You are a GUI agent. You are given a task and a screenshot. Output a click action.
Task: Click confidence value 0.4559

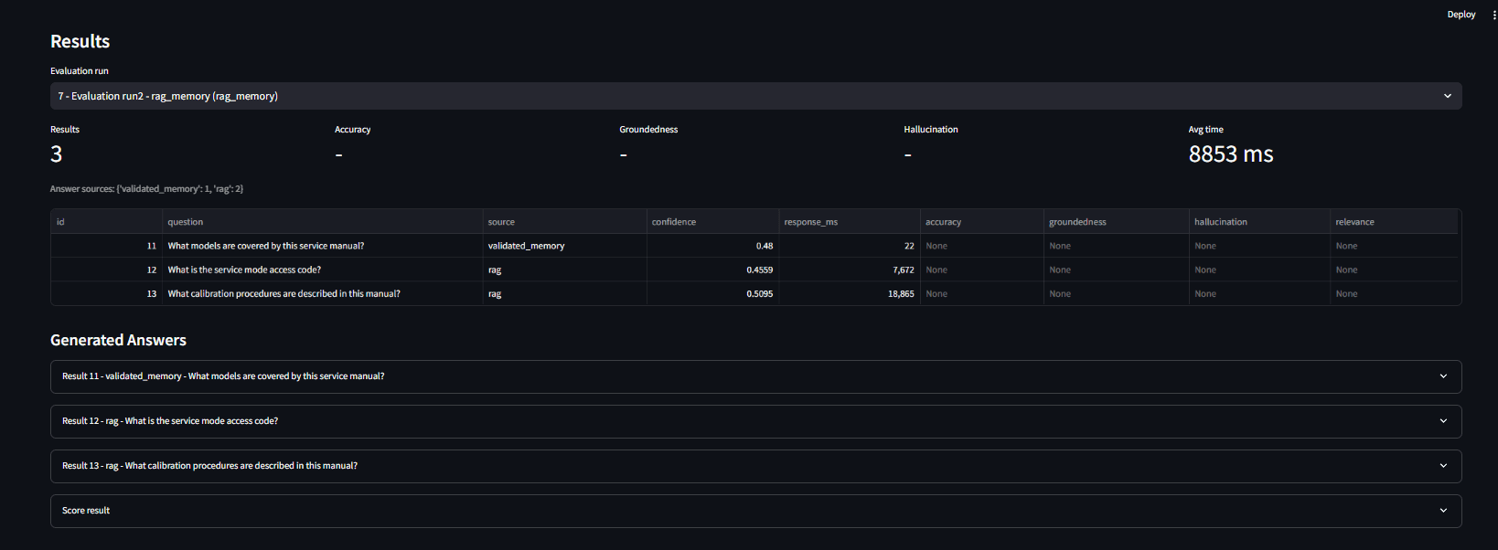[712, 270]
